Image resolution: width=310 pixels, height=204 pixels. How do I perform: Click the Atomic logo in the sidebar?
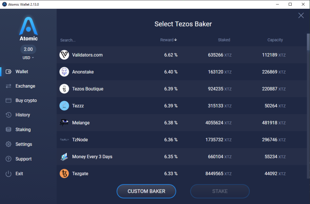tap(28, 29)
